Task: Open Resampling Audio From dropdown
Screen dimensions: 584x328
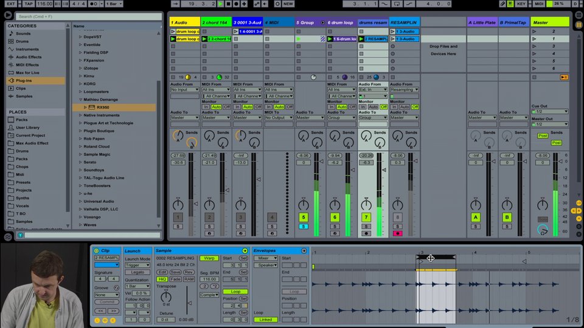Action: tap(404, 90)
